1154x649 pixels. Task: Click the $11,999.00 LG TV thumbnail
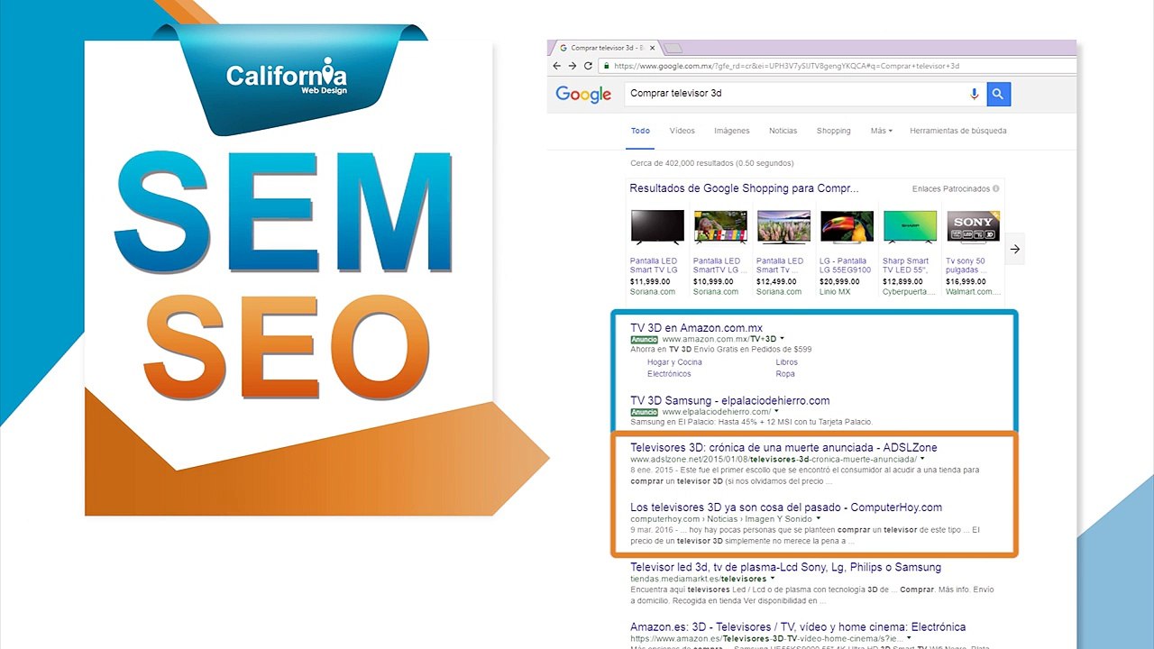pos(656,228)
